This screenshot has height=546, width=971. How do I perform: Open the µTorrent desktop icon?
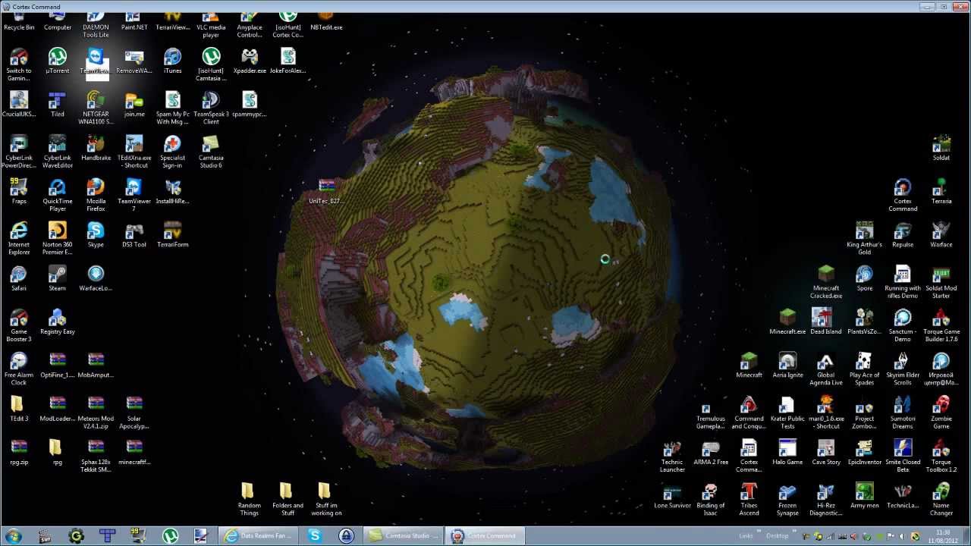[58, 61]
